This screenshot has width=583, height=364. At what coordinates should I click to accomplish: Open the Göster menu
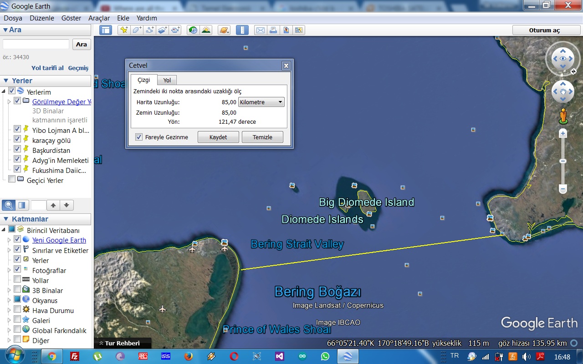pos(71,18)
